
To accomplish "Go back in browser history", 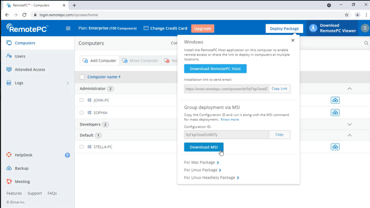I will coord(7,15).
